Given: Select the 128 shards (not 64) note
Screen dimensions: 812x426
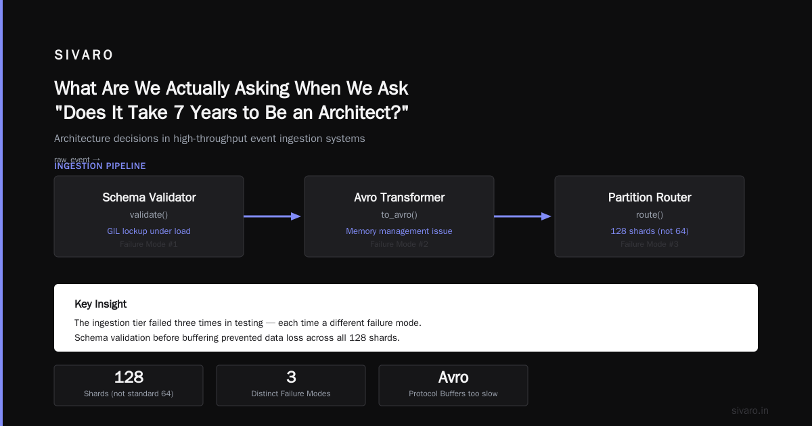Looking at the screenshot, I should coord(650,231).
